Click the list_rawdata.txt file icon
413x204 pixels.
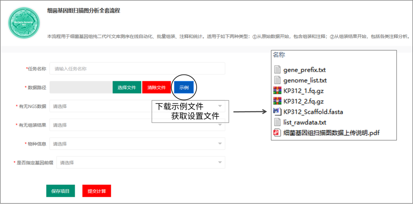tap(277, 122)
